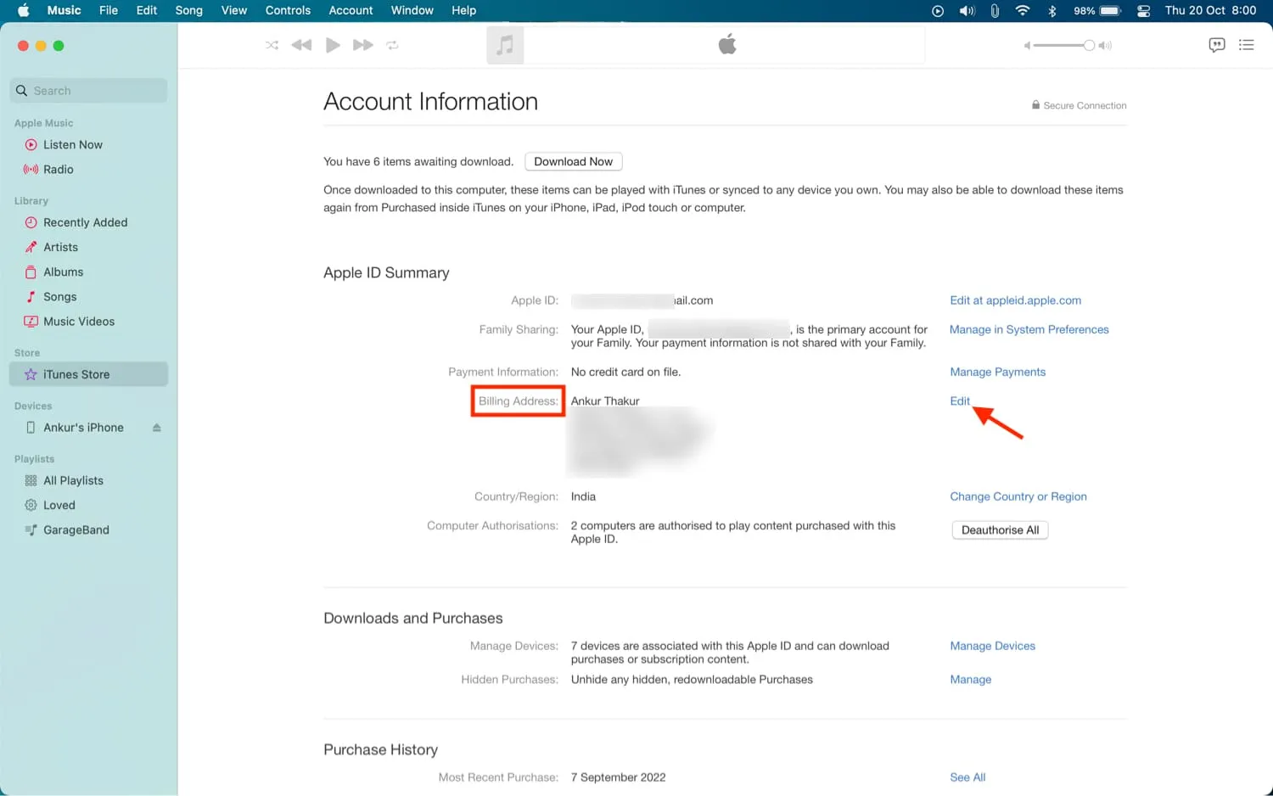Image resolution: width=1273 pixels, height=796 pixels.
Task: Open Control Centre icon
Action: coord(1143,10)
